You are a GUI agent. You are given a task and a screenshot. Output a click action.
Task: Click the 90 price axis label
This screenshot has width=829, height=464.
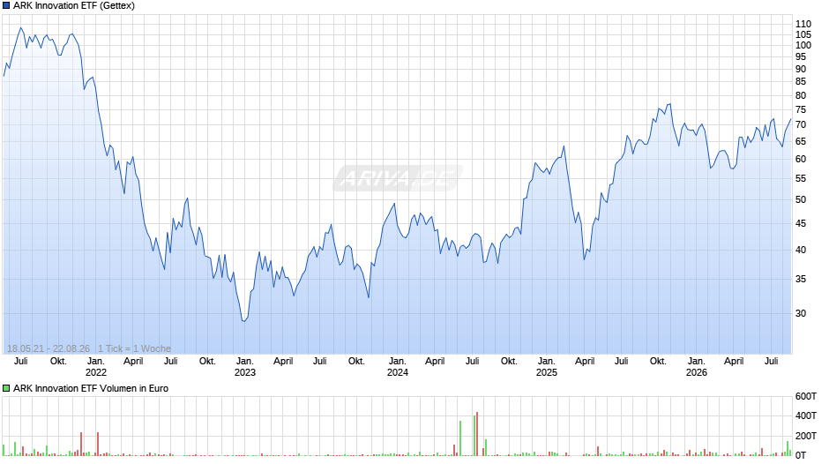(801, 69)
